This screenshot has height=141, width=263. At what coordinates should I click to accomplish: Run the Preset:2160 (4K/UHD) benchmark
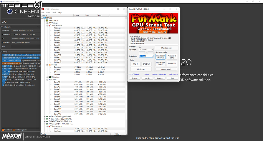(161, 57)
